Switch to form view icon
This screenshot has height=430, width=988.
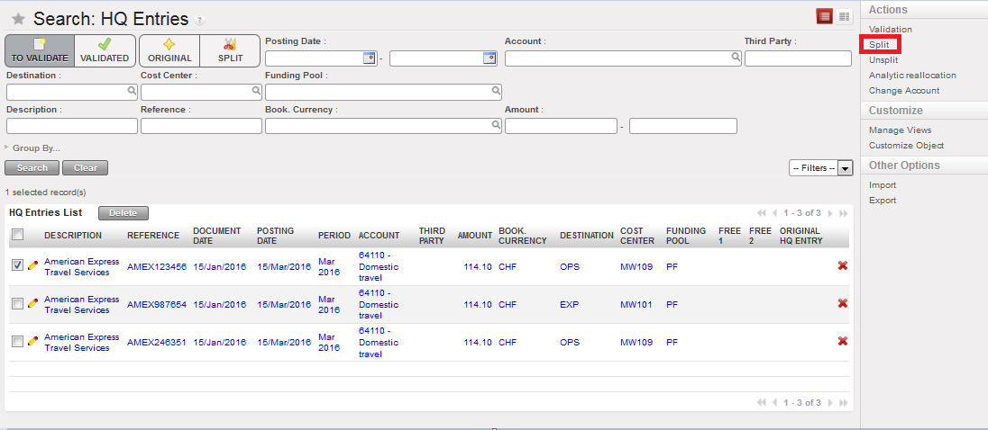[844, 15]
